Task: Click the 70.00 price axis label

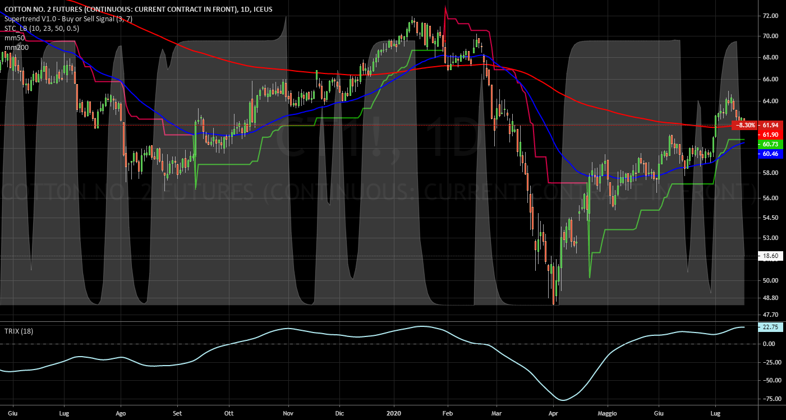Action: coord(770,36)
